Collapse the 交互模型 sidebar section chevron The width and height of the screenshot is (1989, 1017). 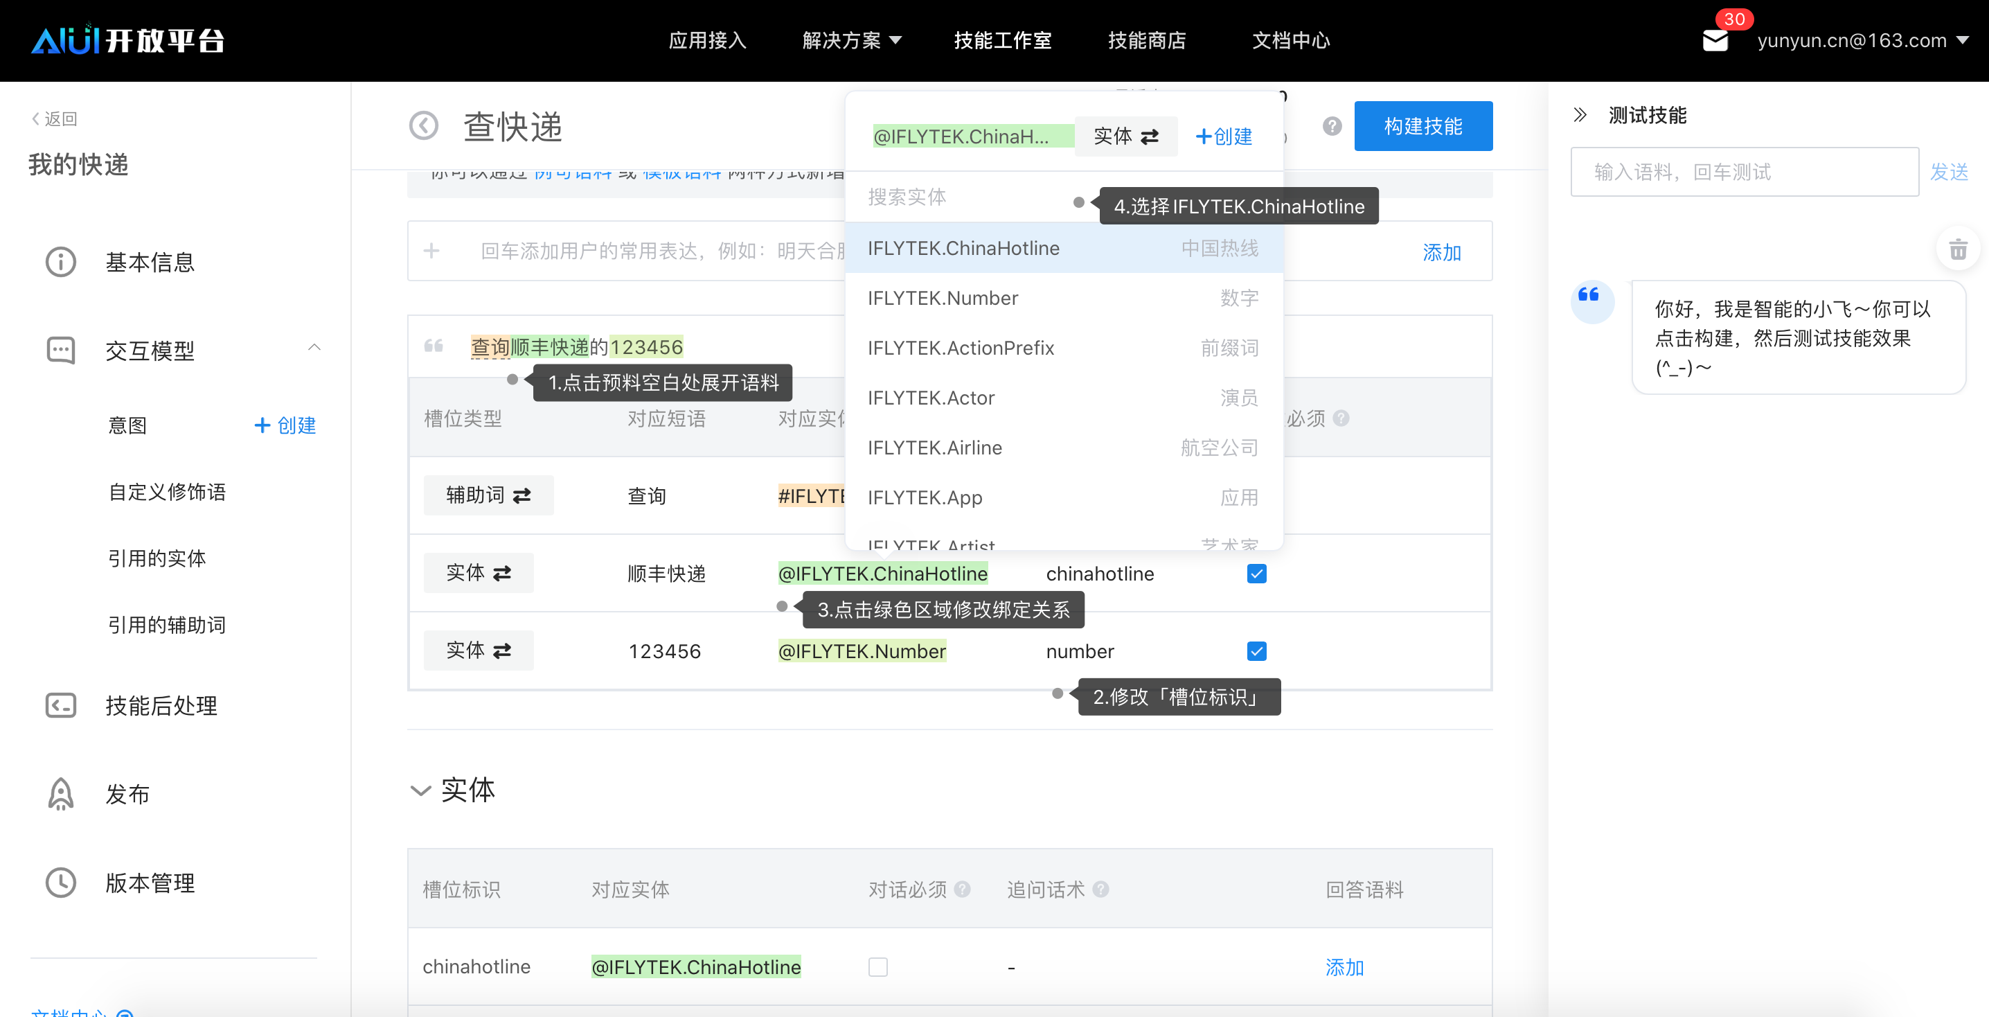tap(314, 348)
